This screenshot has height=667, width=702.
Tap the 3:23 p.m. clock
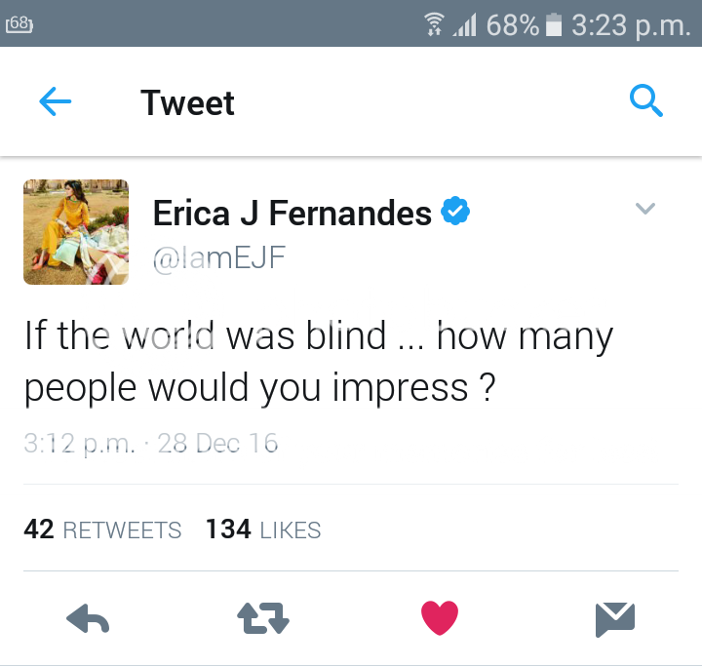[630, 24]
